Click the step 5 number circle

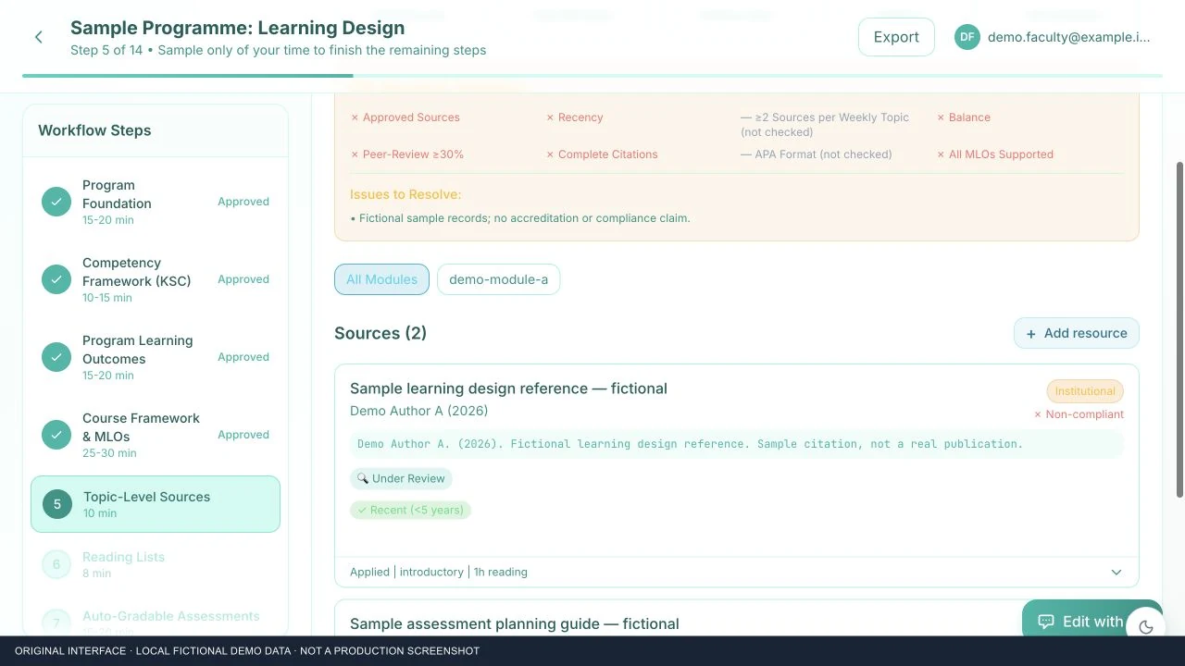coord(57,504)
